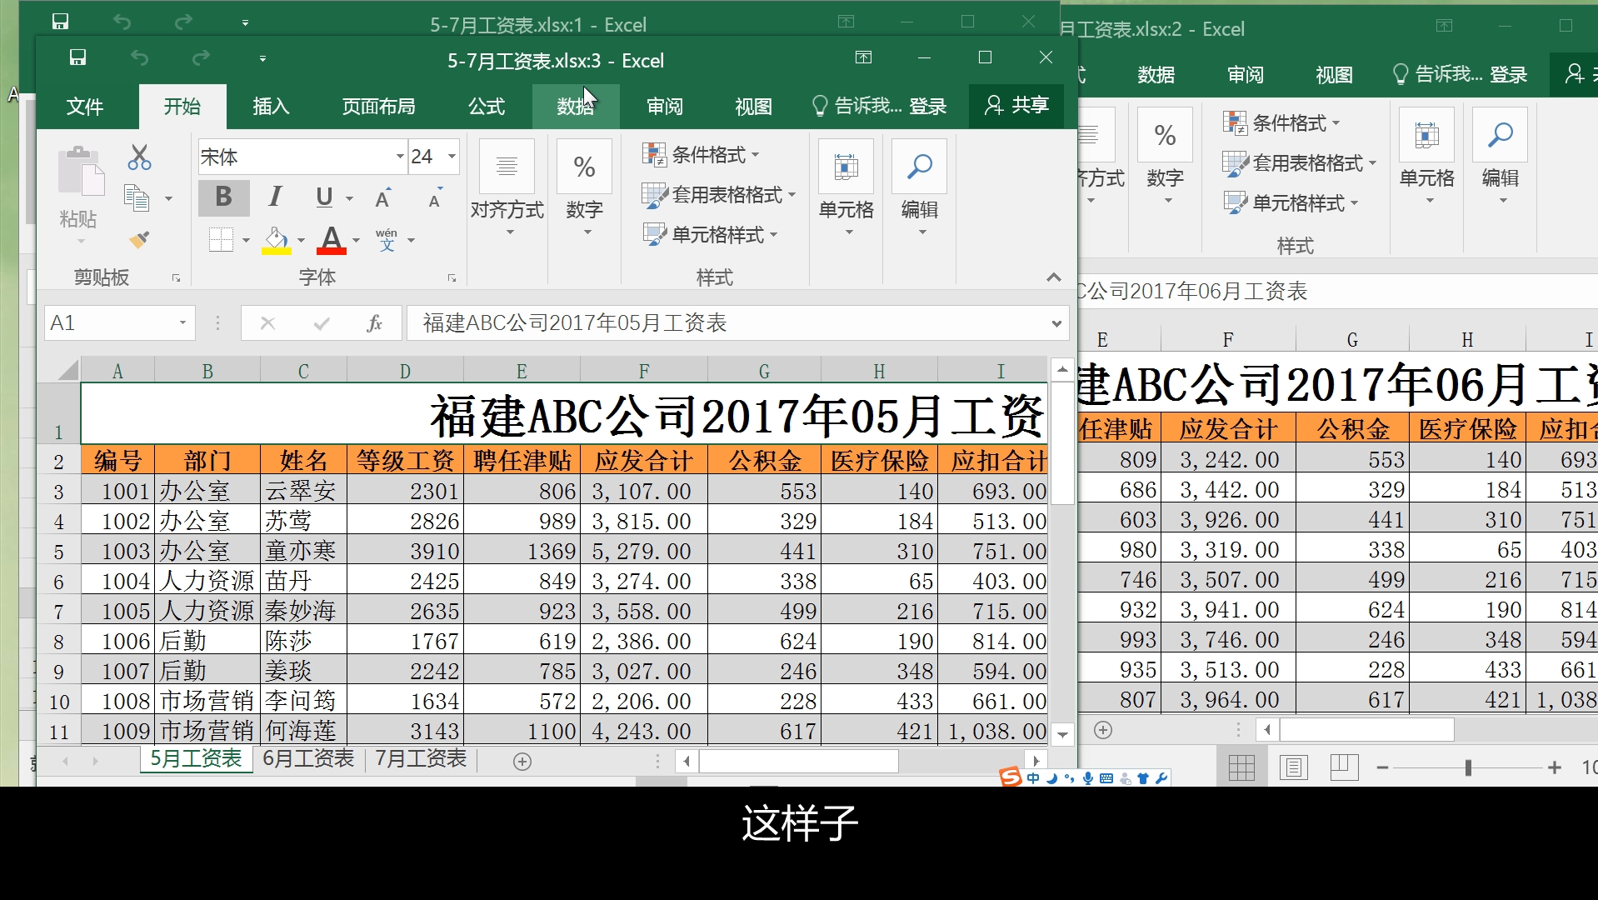Increase font size with large A
The height and width of the screenshot is (900, 1598).
[384, 198]
